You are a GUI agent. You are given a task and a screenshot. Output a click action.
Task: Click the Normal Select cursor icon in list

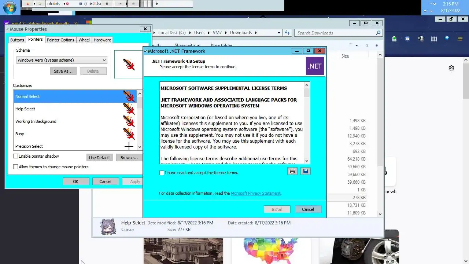[129, 96]
